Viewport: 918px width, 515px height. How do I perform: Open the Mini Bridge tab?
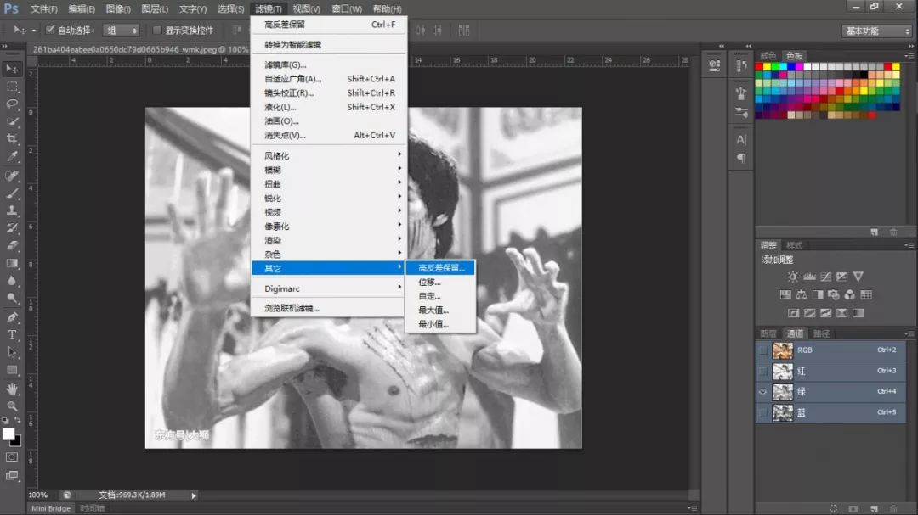pyautogui.click(x=51, y=508)
